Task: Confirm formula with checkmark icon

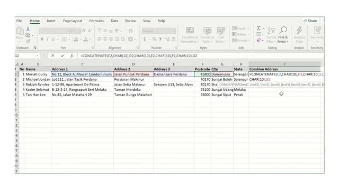Action: click(63, 56)
